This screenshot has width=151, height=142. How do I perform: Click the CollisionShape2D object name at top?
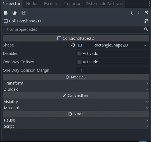(25, 21)
